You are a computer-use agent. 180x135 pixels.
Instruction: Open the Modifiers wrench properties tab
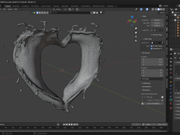tap(171, 86)
